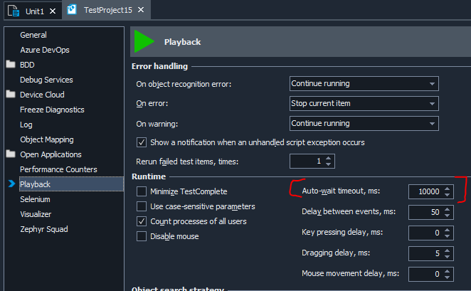Enable the Disable mouse checkbox
The image size is (471, 291).
click(142, 236)
